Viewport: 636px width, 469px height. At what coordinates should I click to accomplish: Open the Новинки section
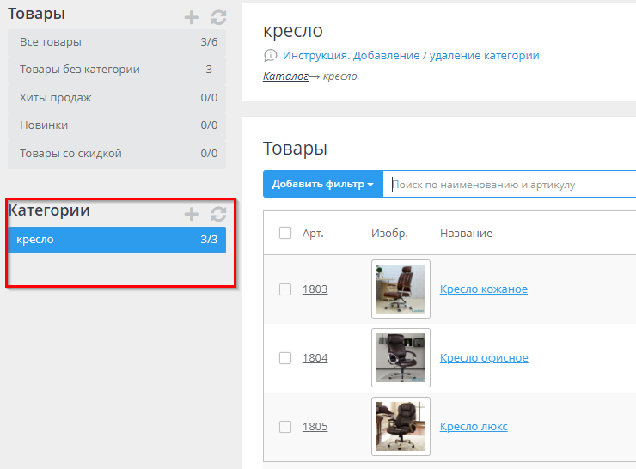(116, 125)
